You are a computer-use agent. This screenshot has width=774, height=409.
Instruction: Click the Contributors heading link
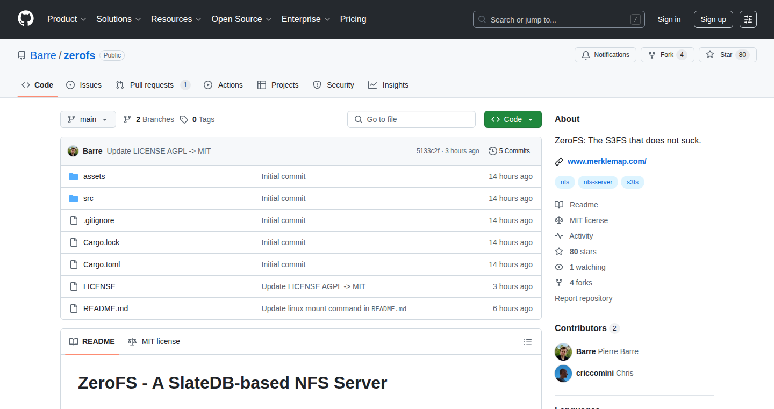tap(587, 328)
